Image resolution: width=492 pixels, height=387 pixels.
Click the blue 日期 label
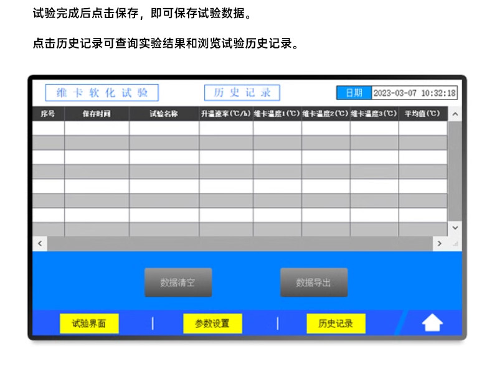click(354, 93)
